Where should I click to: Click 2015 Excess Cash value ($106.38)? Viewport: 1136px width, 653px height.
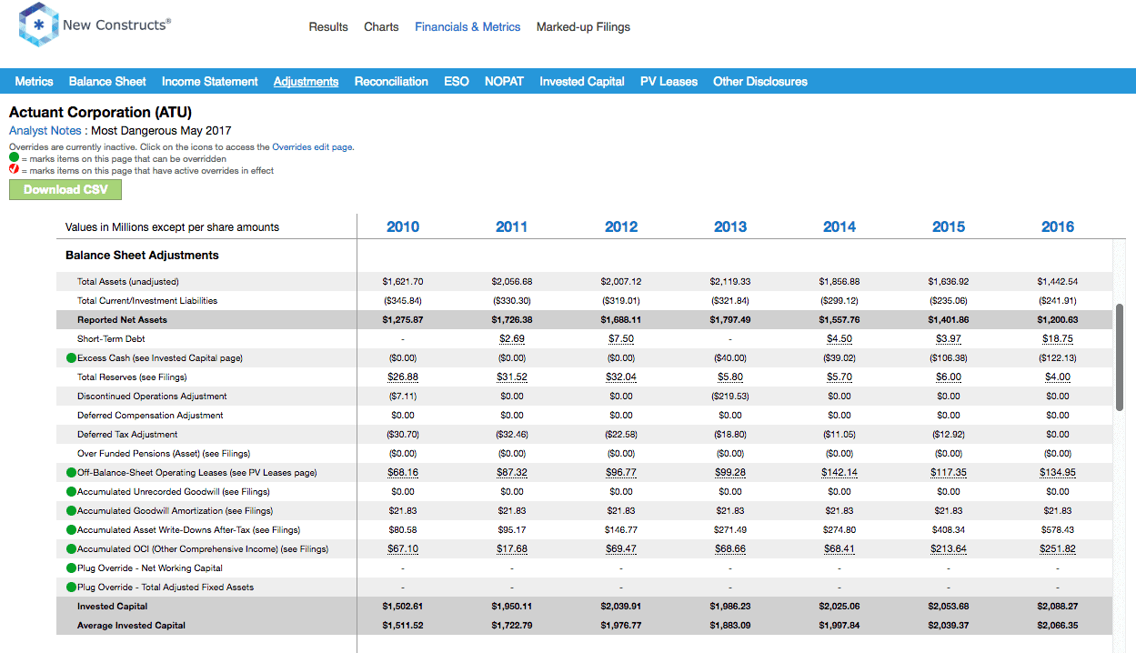[x=949, y=358]
